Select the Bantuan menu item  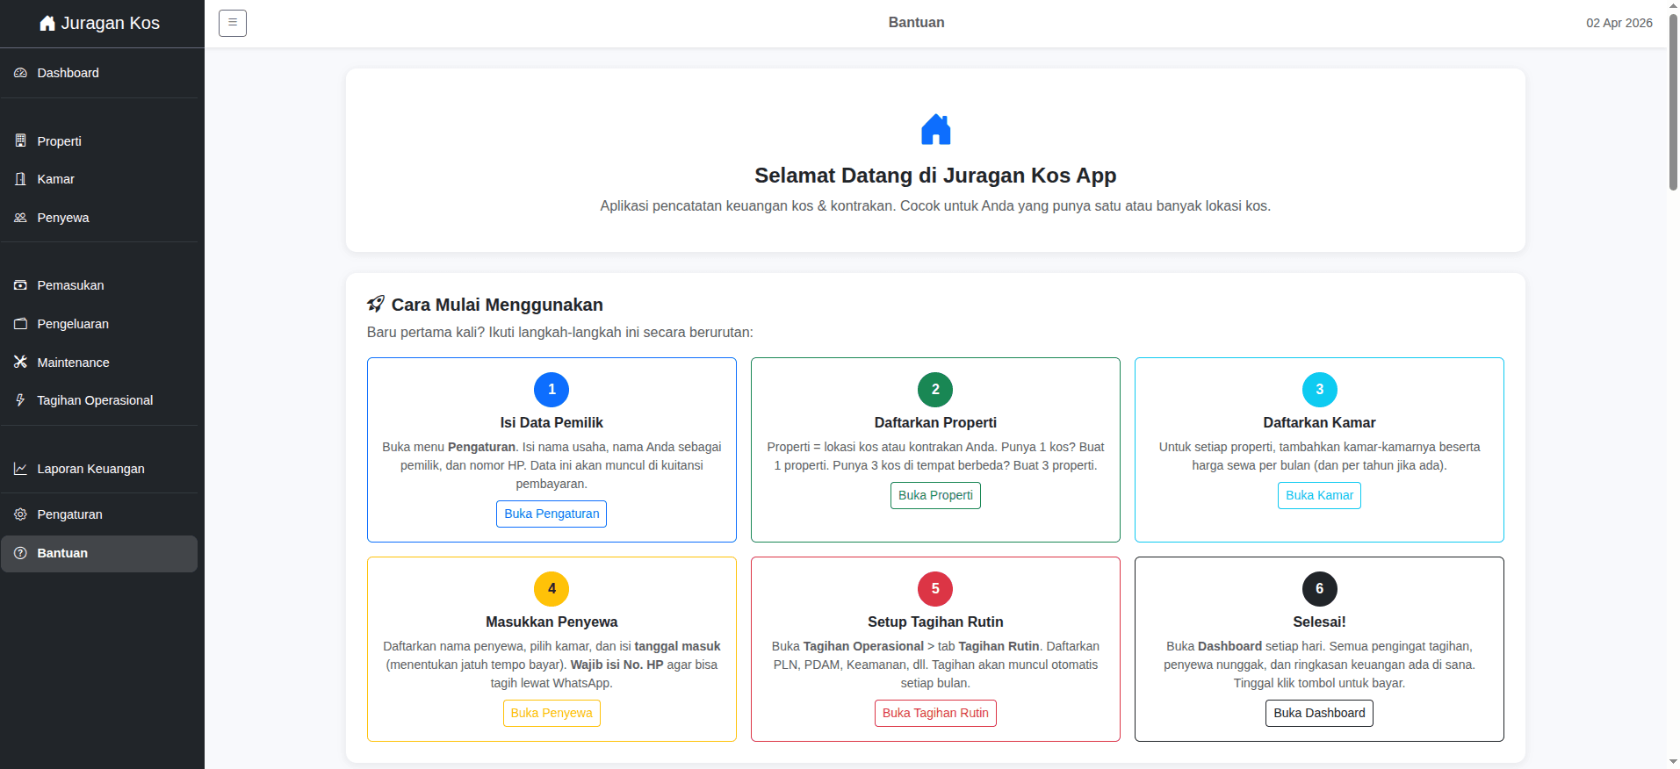tap(99, 554)
